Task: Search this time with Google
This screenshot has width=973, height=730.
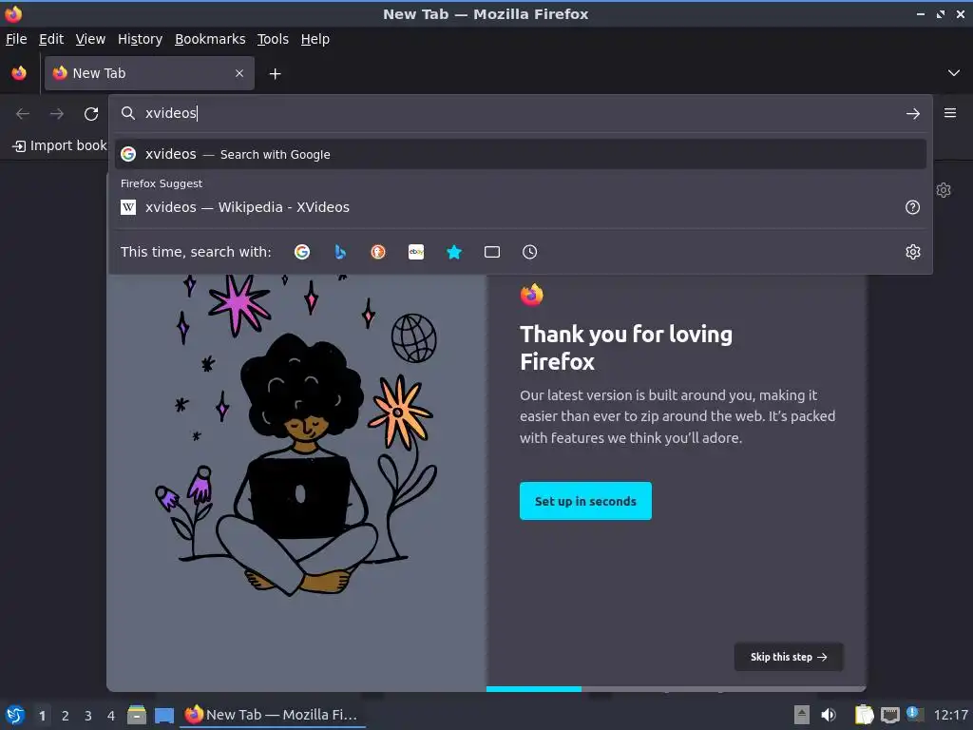Action: (x=302, y=252)
